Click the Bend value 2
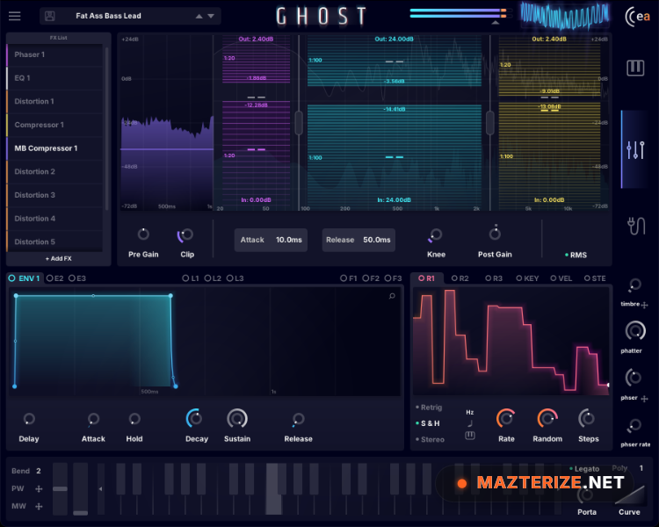The width and height of the screenshot is (659, 527). coord(39,471)
